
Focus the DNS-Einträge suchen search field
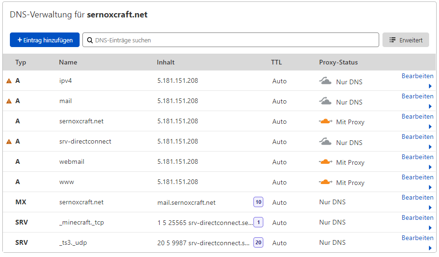231,40
